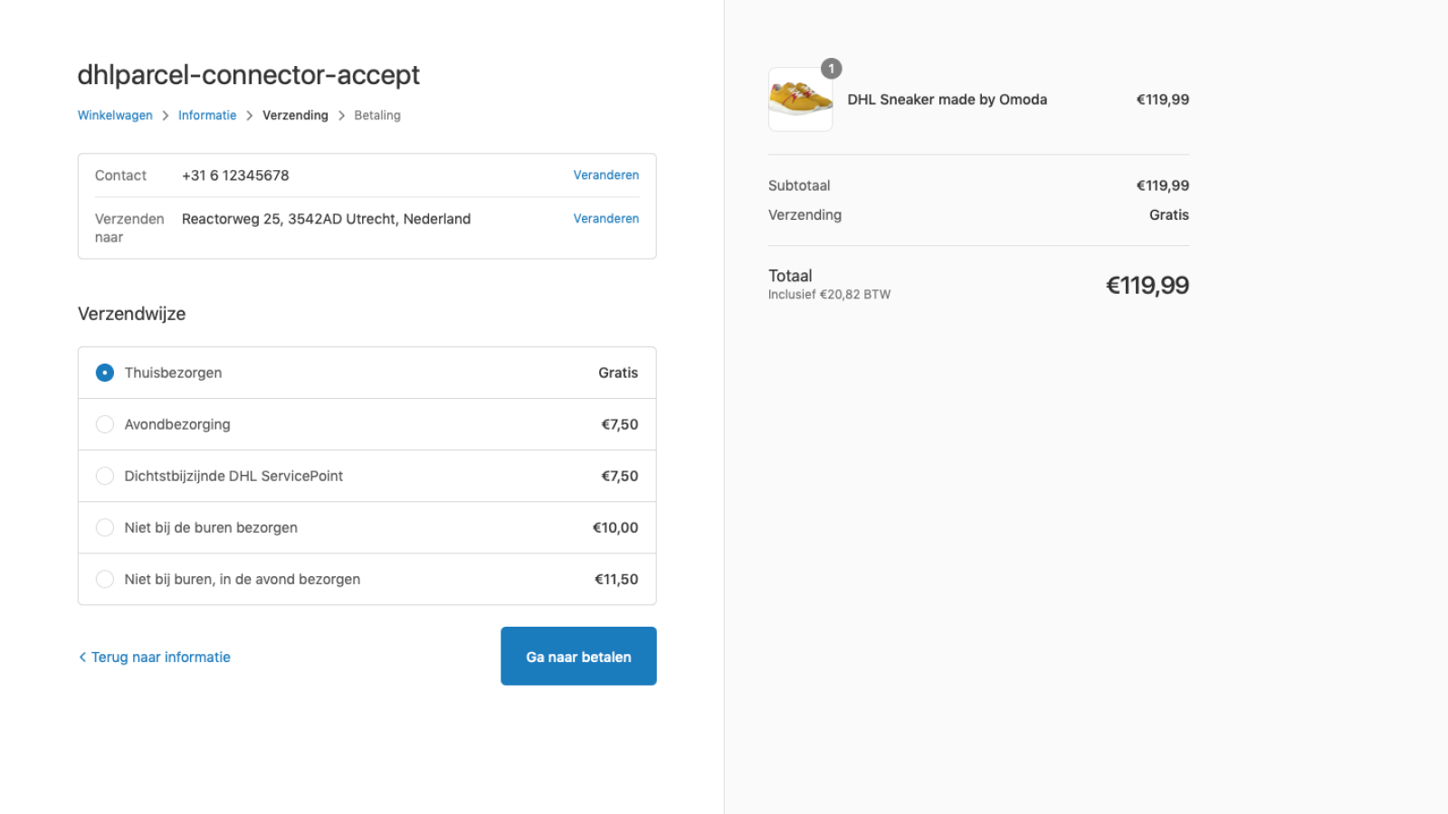
Task: Click the chevron before Betaling breadcrumb
Action: [x=341, y=115]
